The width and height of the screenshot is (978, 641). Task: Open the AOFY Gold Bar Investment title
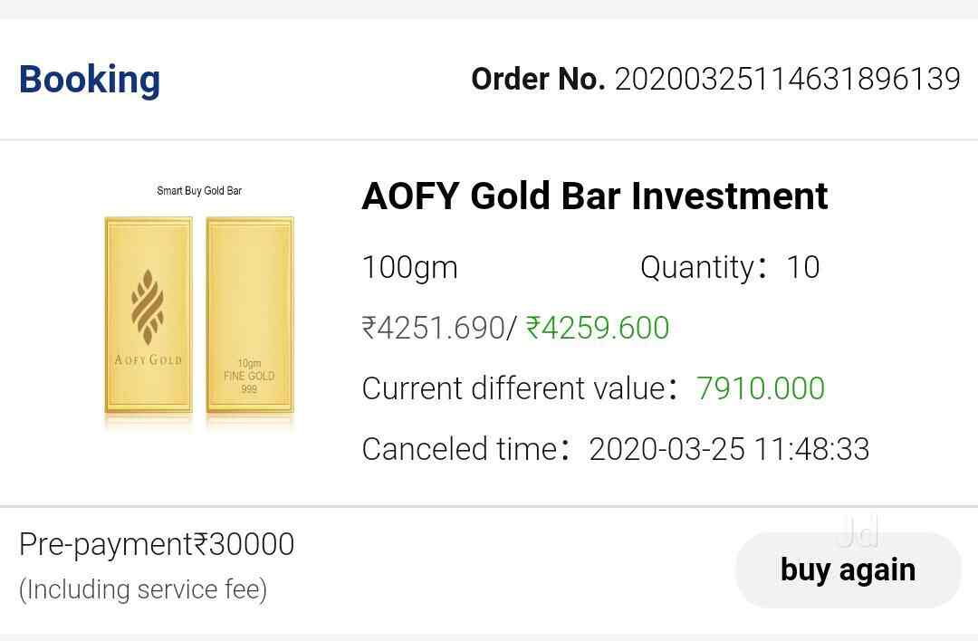(594, 196)
